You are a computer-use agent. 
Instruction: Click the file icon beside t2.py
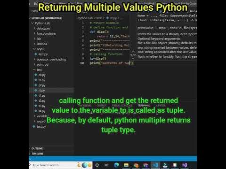(x=36, y=100)
